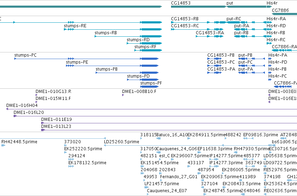Select the CG14853-PA protein label
This screenshot has width=297, height=196.
[221, 69]
